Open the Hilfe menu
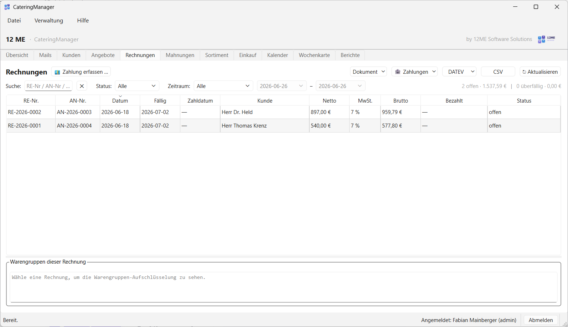 [x=83, y=21]
